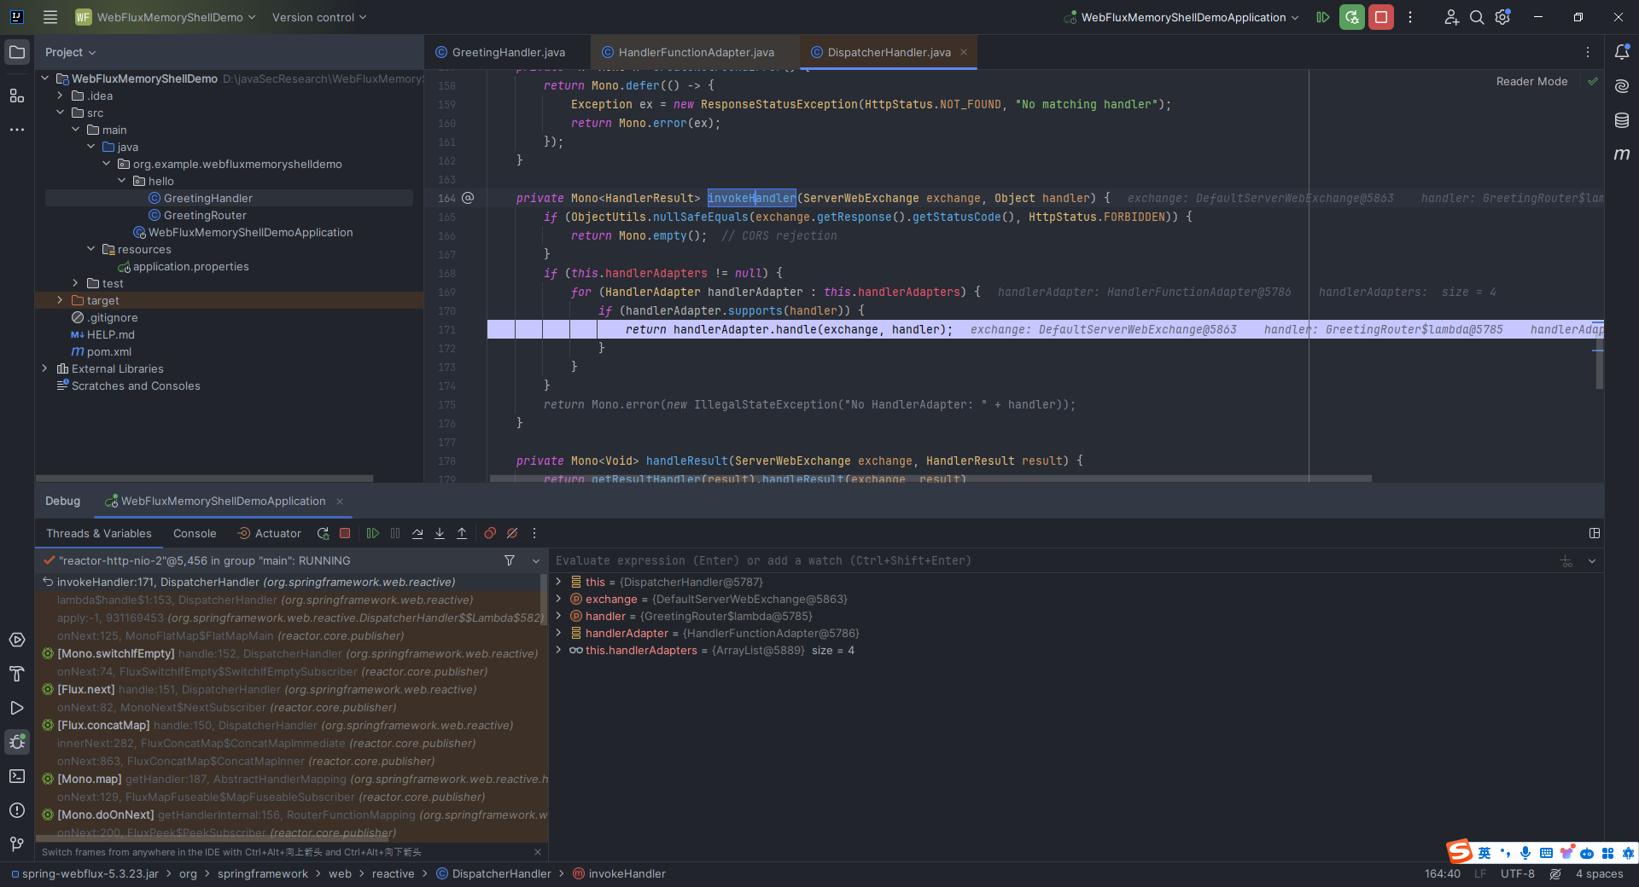
Task: Open the Build tool window hammer
Action: pos(17,674)
